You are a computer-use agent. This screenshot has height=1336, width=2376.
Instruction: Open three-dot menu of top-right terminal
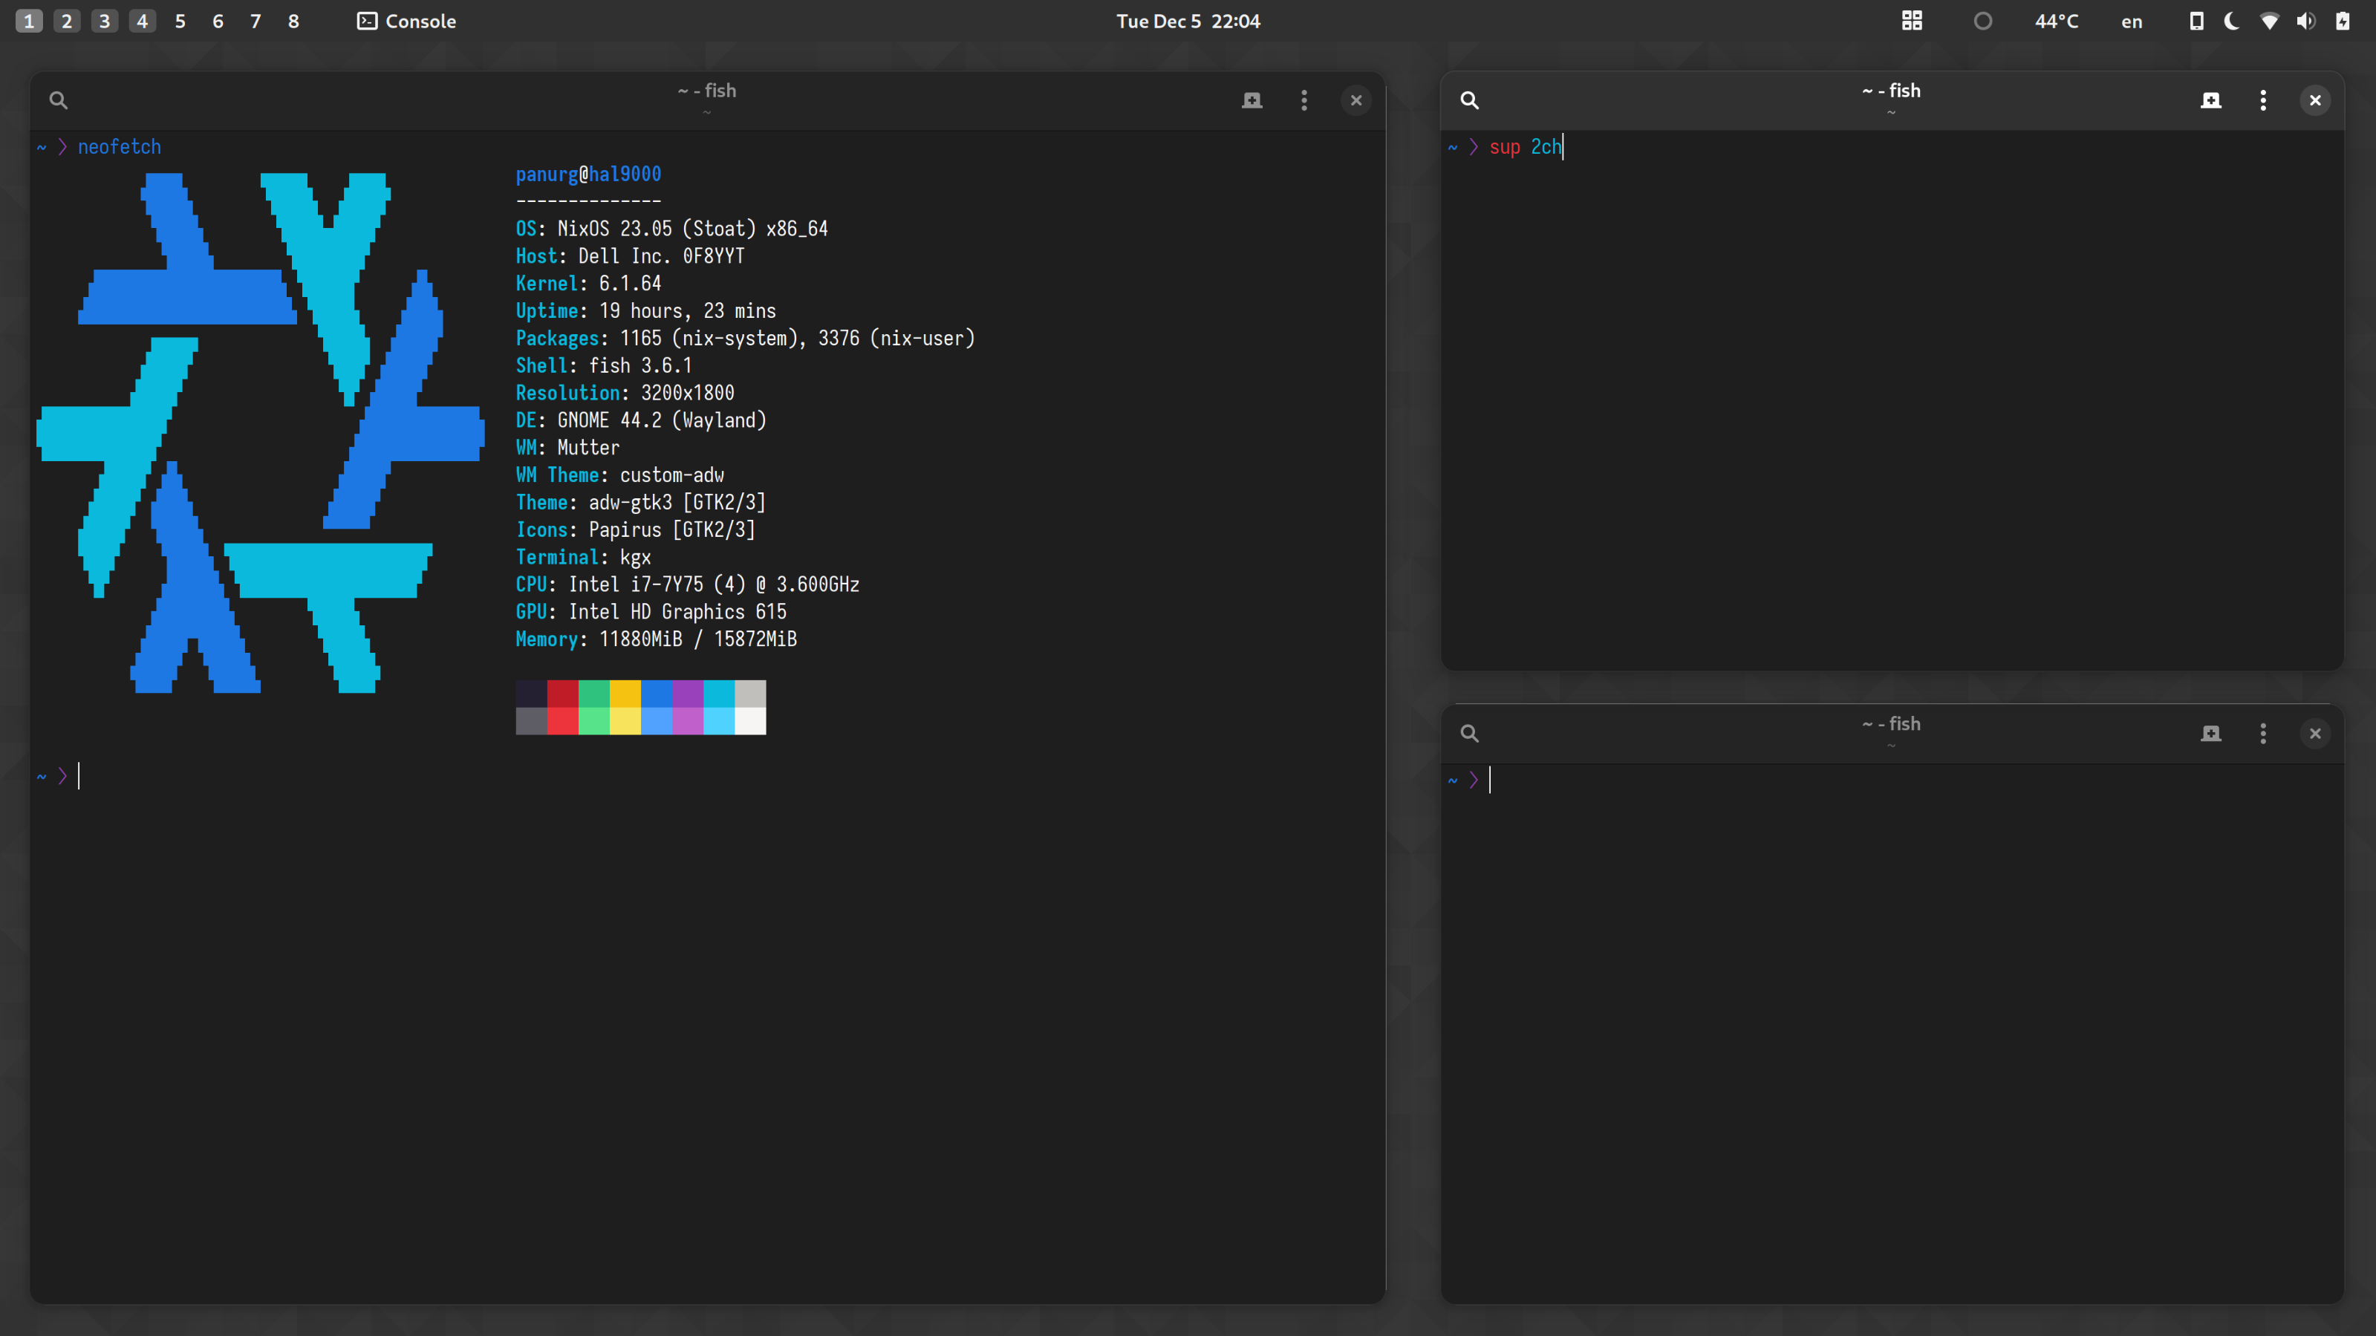tap(2262, 100)
